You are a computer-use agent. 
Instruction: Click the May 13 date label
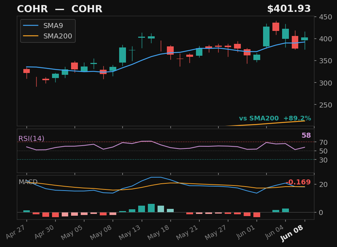[x=130, y=232]
